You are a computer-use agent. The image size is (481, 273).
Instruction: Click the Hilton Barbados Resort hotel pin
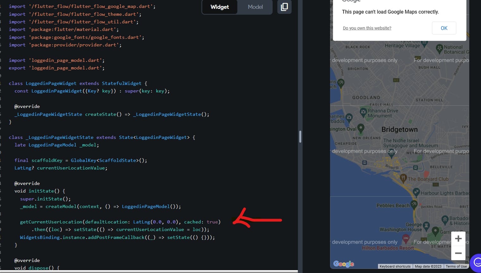406,239
